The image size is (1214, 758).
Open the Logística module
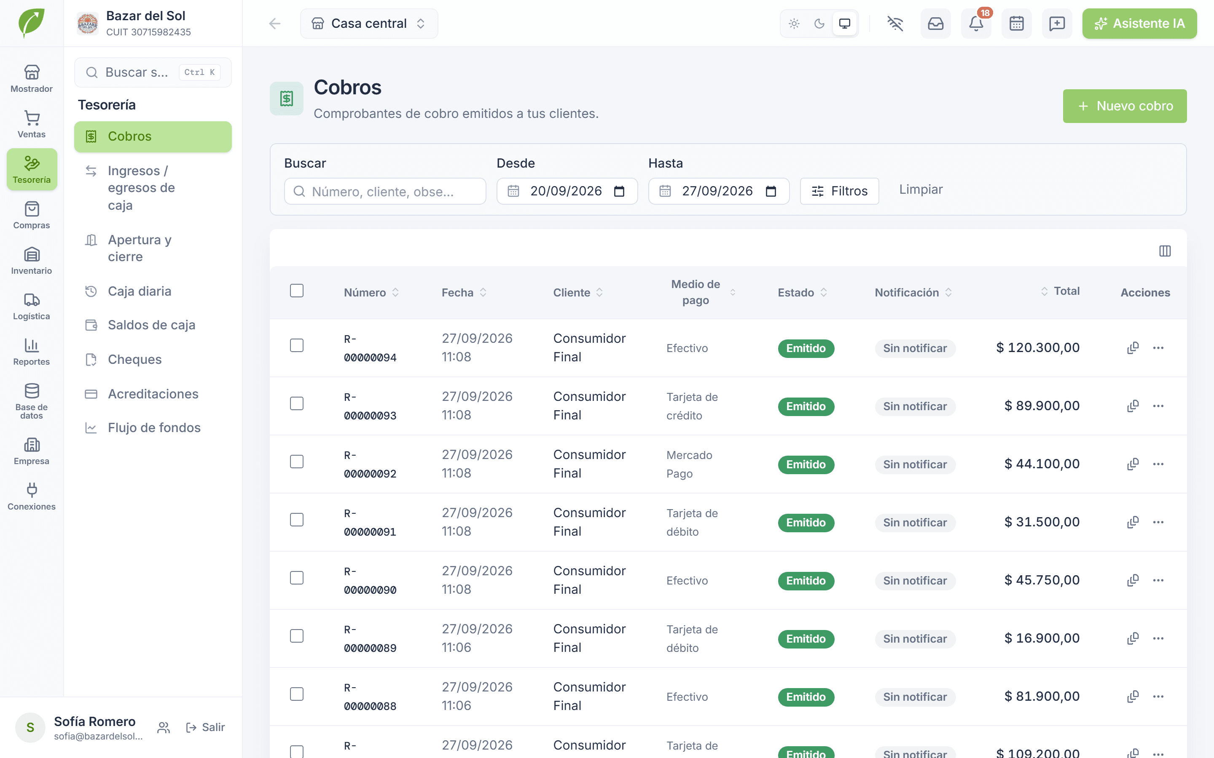tap(32, 306)
